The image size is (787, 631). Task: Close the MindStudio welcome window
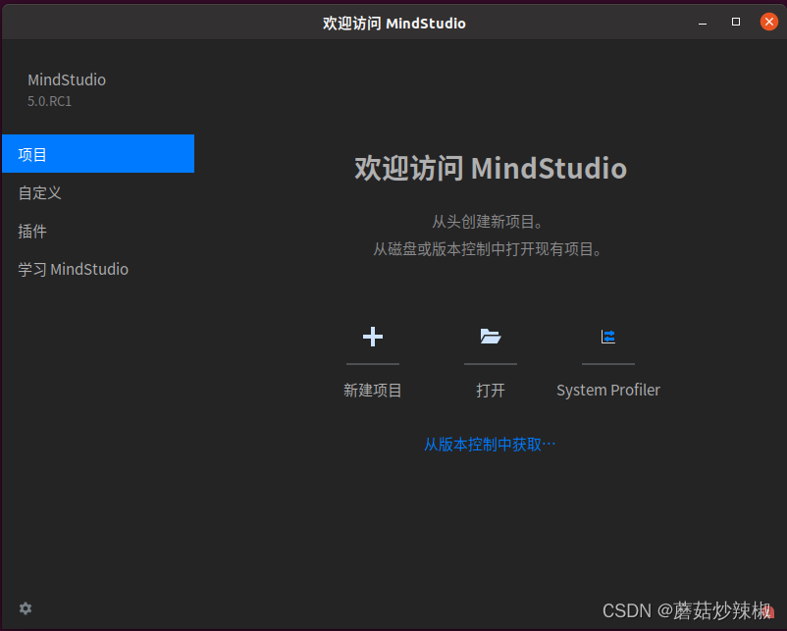click(x=769, y=22)
